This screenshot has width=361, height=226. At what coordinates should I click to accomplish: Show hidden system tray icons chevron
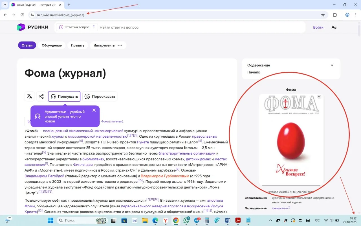point(271,220)
